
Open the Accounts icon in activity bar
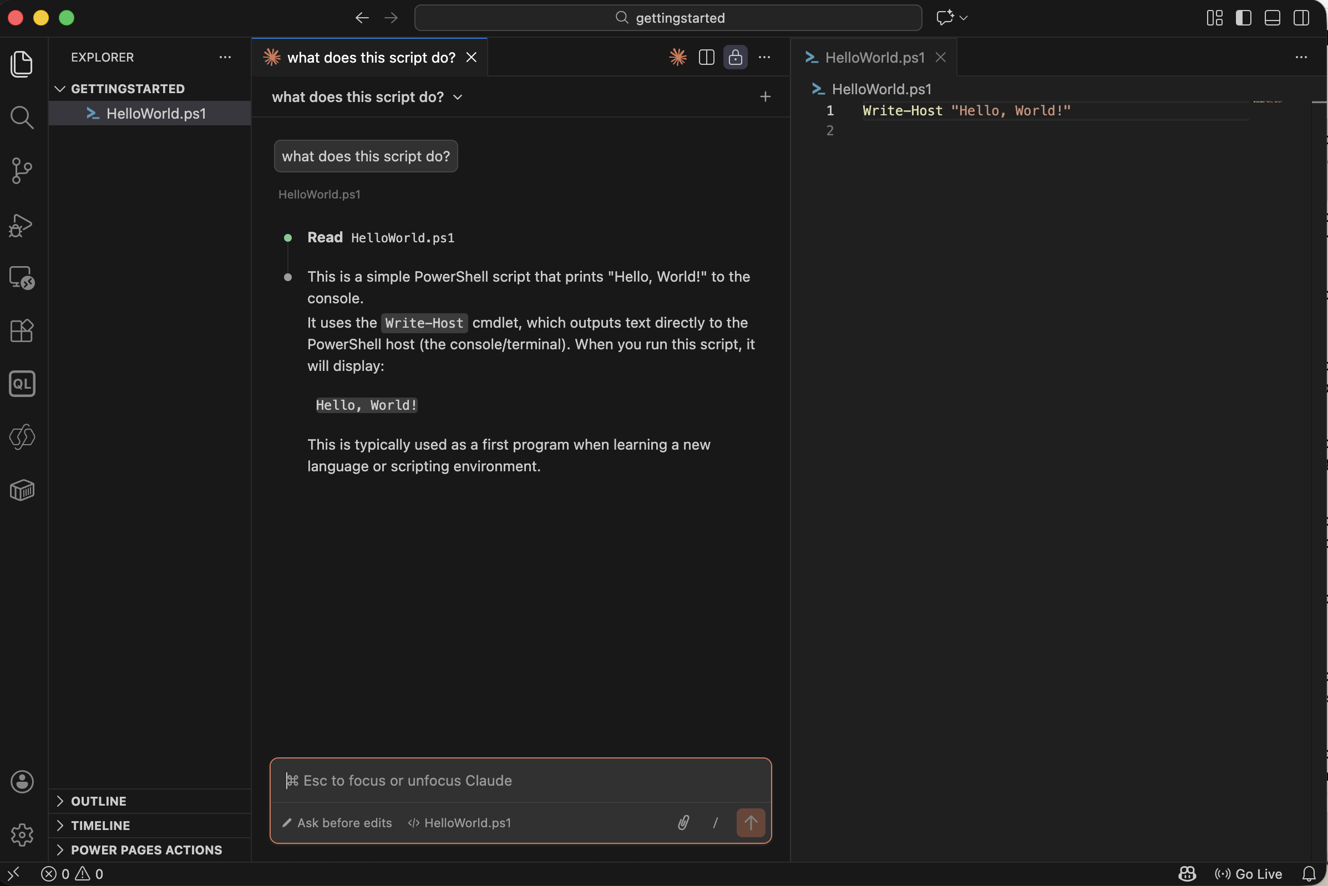[22, 782]
